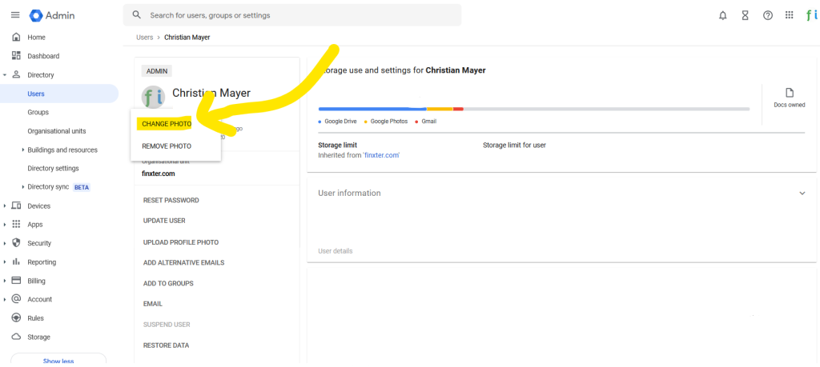
Task: Open the finxter.com storage limit link
Action: point(381,155)
